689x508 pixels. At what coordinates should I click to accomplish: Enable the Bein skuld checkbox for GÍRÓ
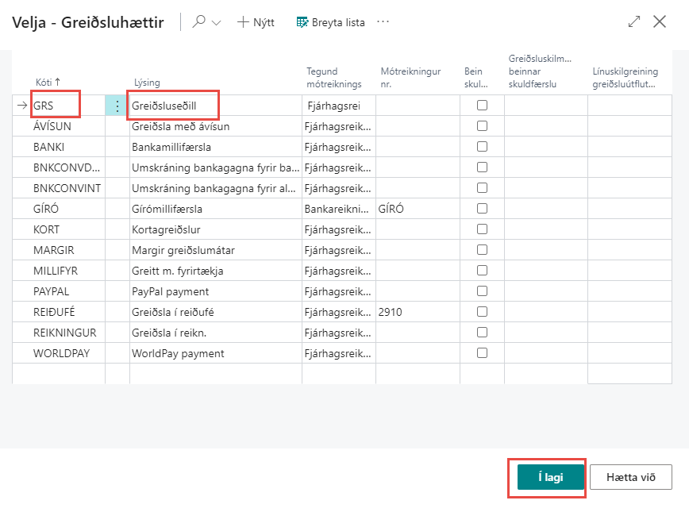point(482,208)
